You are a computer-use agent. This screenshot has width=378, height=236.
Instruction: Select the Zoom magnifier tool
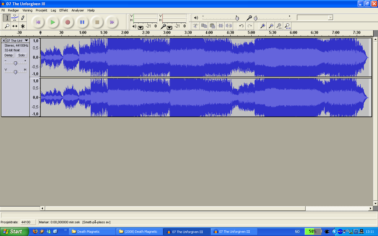point(7,26)
